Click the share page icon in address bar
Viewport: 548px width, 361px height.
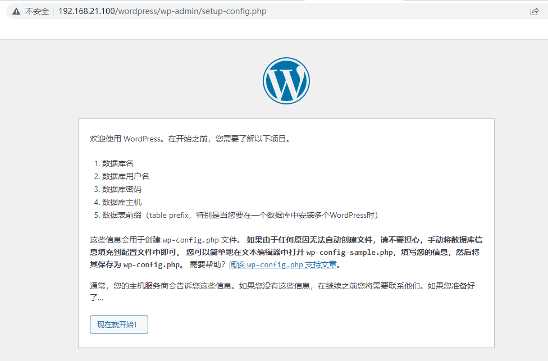[x=535, y=12]
